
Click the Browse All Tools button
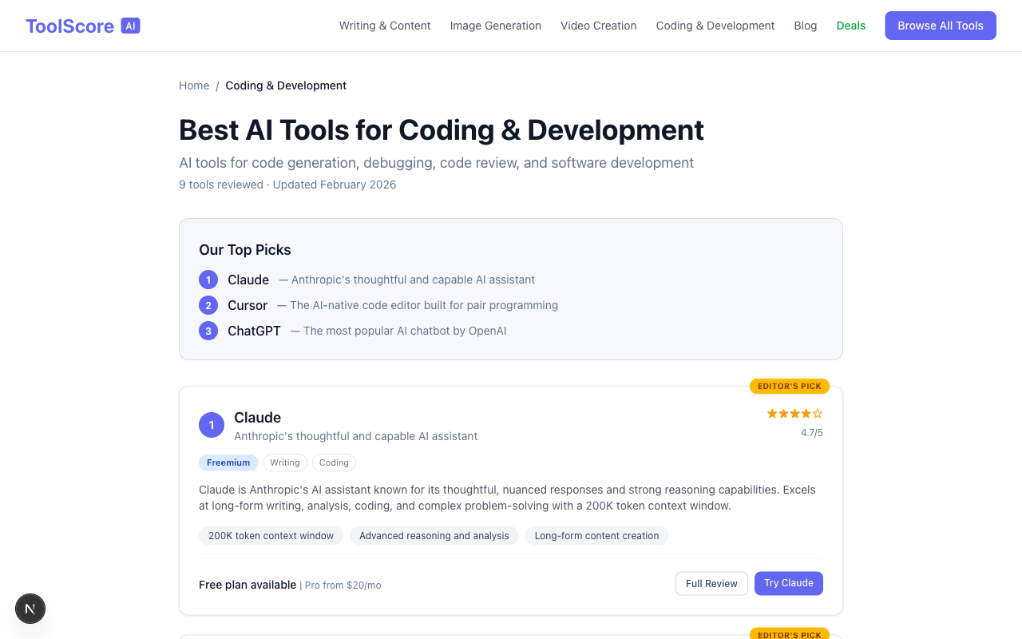940,26
